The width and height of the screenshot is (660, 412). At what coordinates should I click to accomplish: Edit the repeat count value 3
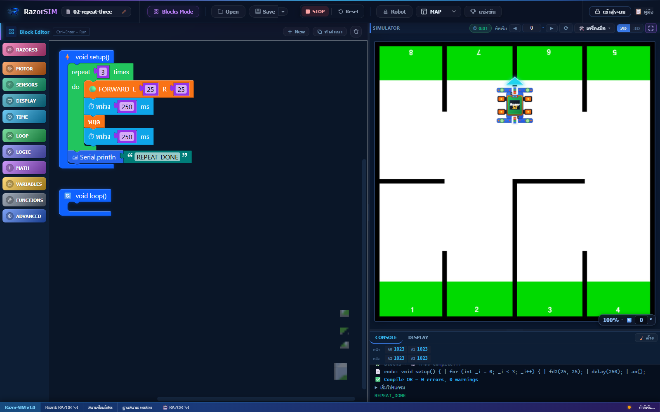coord(103,72)
